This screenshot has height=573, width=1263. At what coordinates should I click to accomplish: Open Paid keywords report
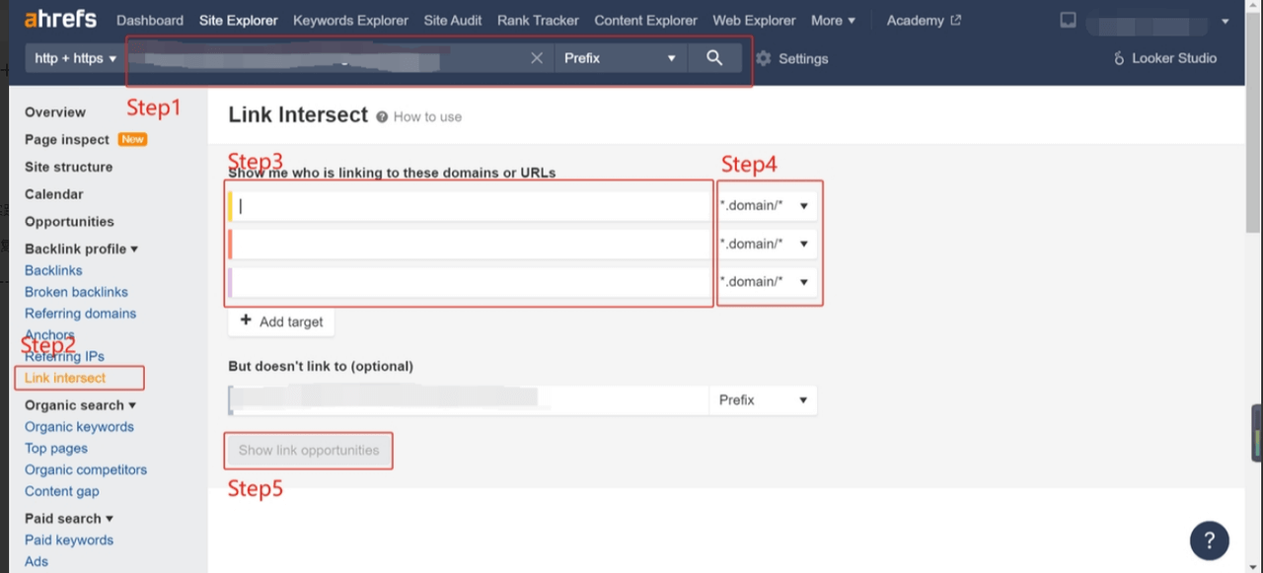(69, 540)
